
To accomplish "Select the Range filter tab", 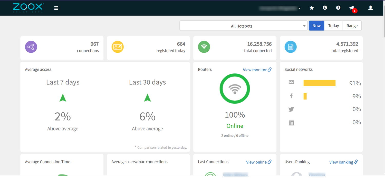I will pyautogui.click(x=352, y=26).
